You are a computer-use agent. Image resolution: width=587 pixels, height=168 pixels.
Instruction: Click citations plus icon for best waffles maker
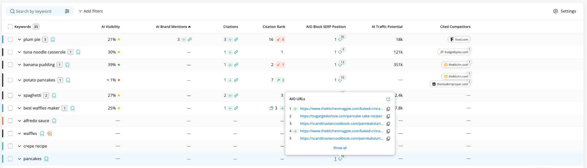(x=230, y=108)
